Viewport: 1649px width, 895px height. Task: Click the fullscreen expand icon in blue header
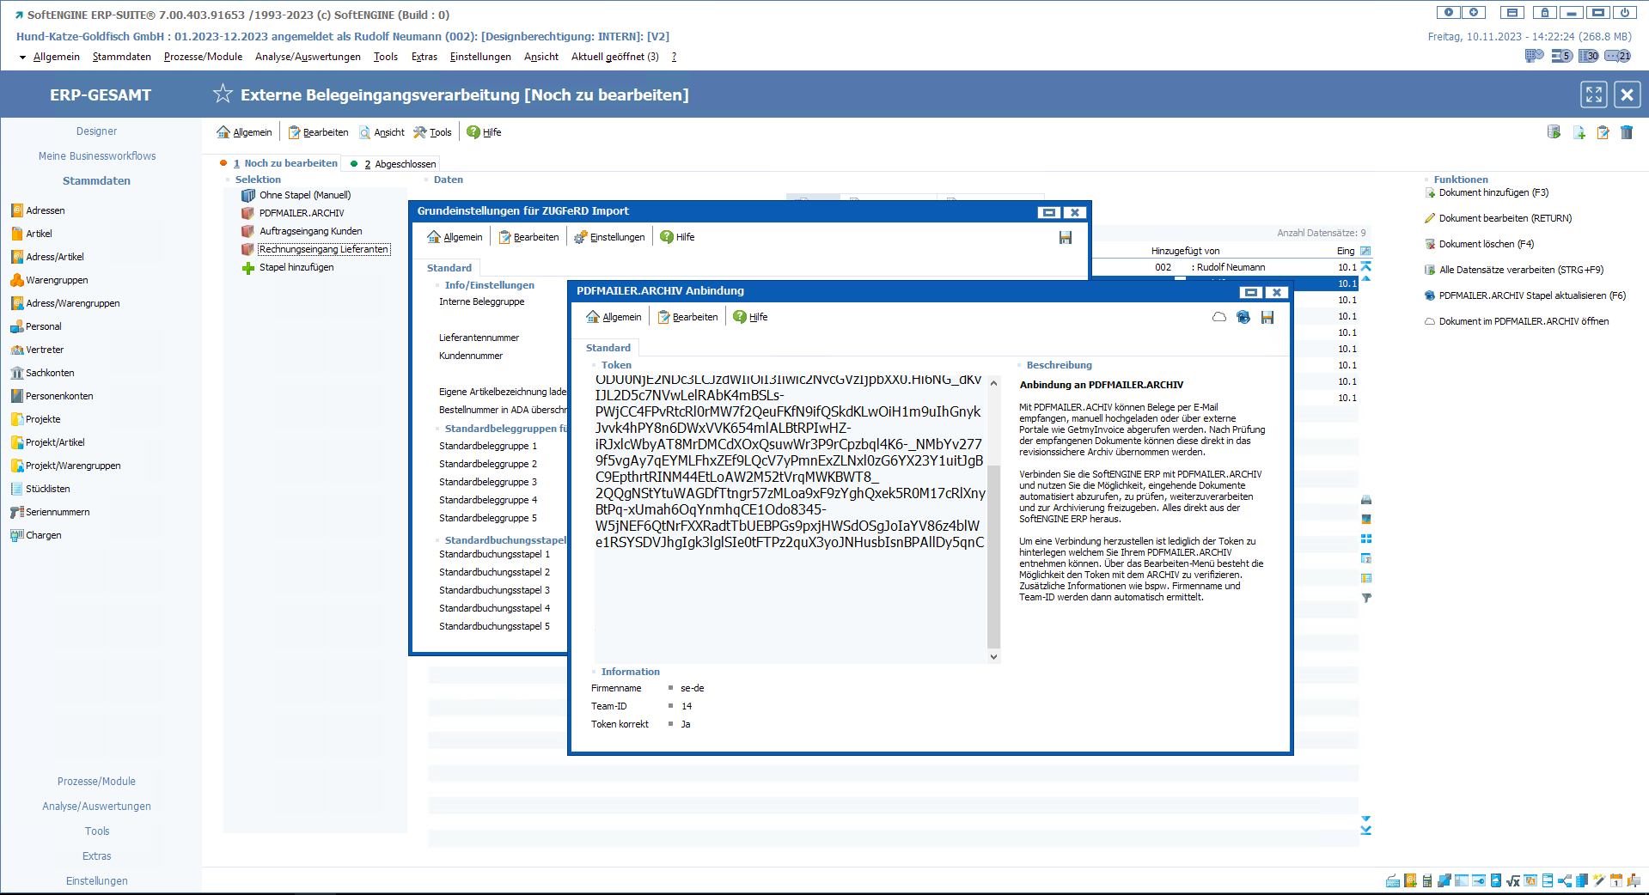pyautogui.click(x=1594, y=94)
